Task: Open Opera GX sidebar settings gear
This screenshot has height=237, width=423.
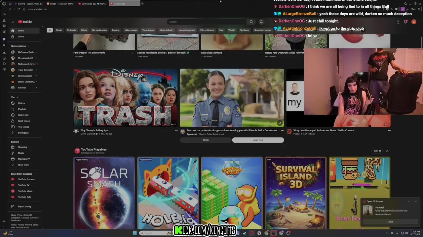Action: [x=4, y=69]
